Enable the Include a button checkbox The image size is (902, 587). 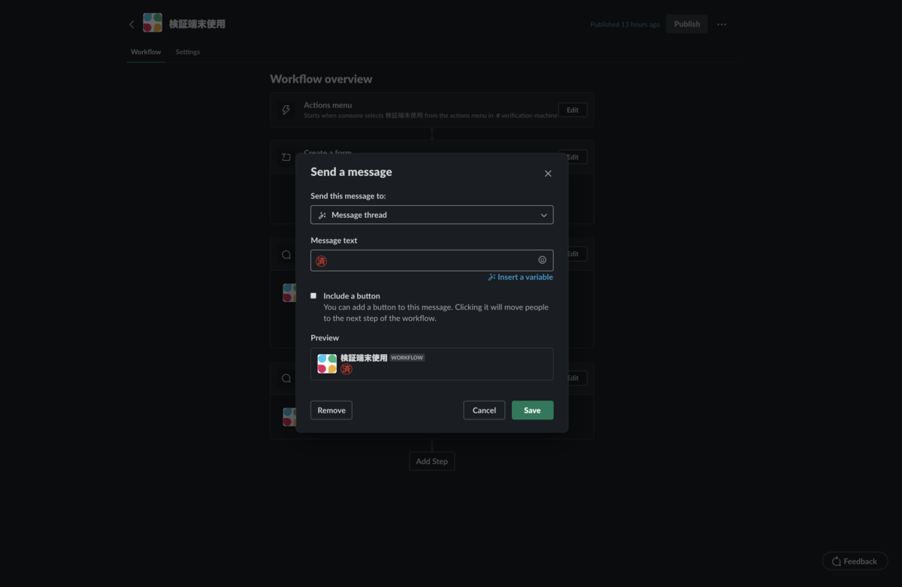coord(313,296)
